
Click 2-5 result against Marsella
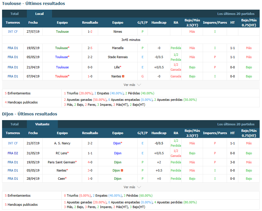click(x=90, y=48)
